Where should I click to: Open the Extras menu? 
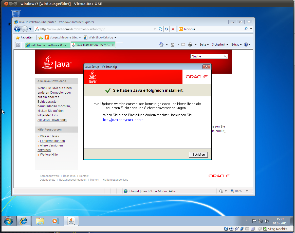pos(236,45)
